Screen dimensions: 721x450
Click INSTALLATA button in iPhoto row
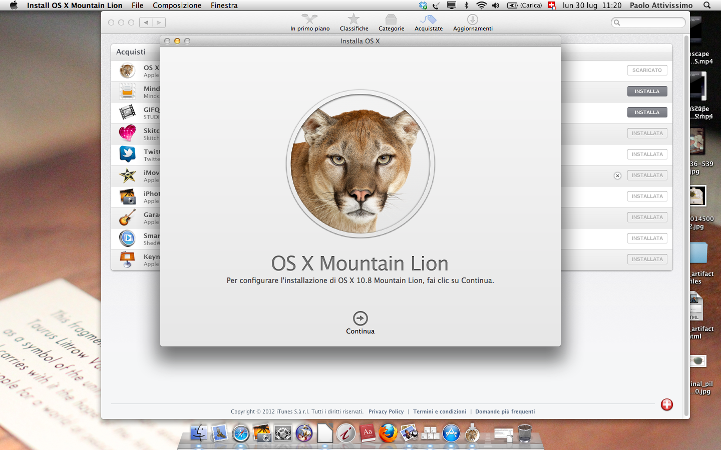[x=647, y=196]
